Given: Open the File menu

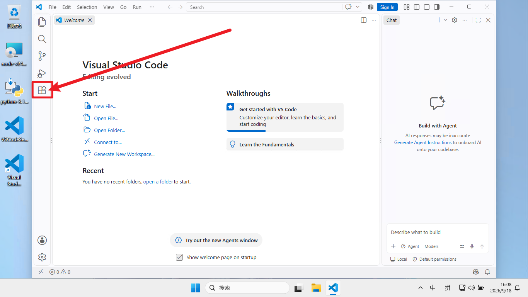Looking at the screenshot, I should [x=53, y=7].
